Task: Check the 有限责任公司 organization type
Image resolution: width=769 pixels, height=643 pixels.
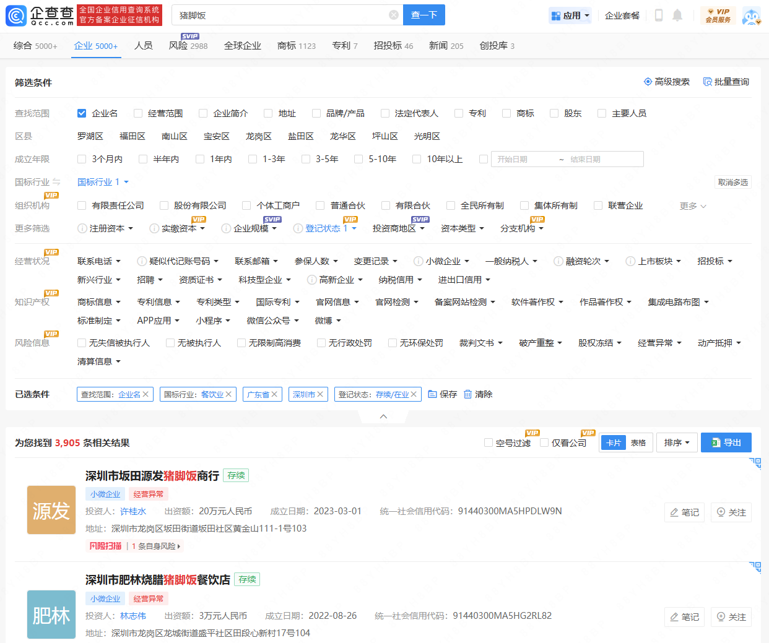Action: coord(82,205)
